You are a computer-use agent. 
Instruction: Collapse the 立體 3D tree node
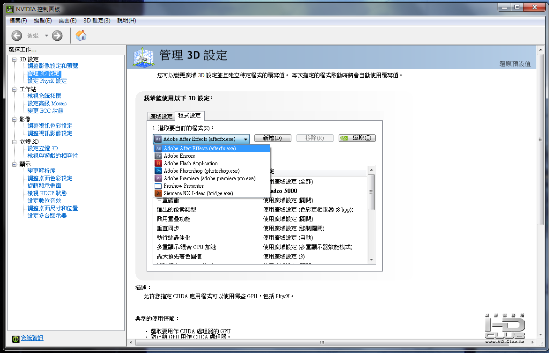(15, 142)
